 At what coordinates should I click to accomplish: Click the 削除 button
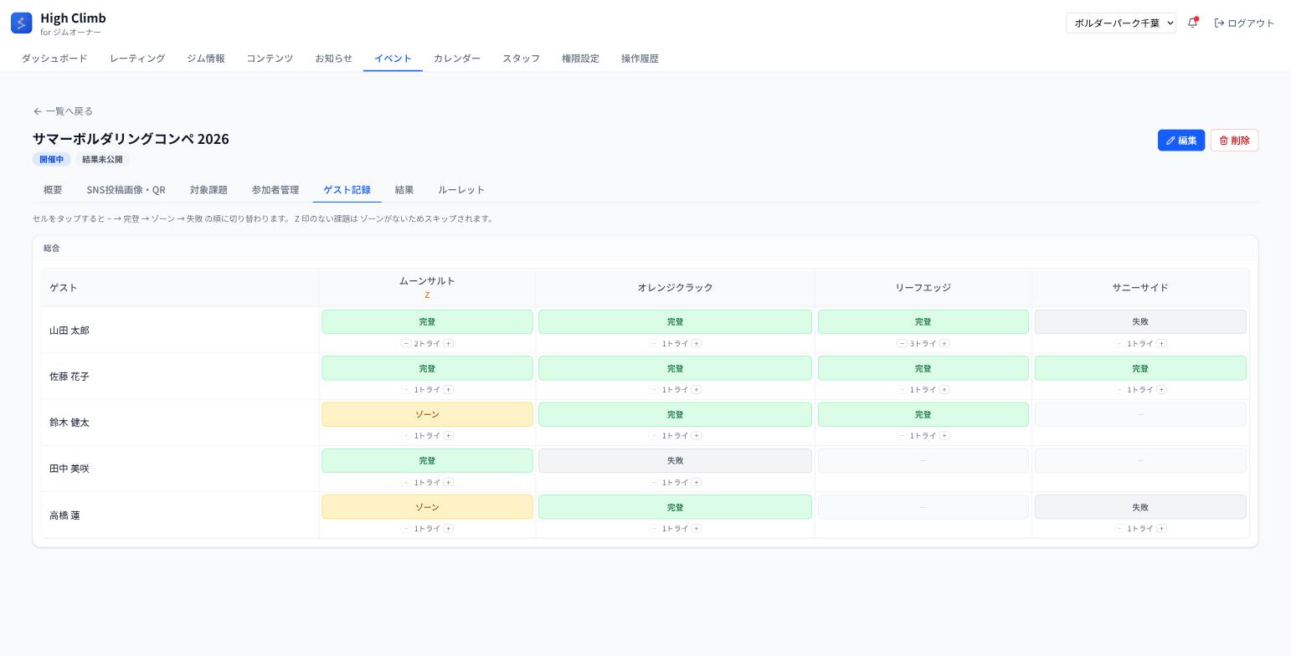click(x=1234, y=141)
